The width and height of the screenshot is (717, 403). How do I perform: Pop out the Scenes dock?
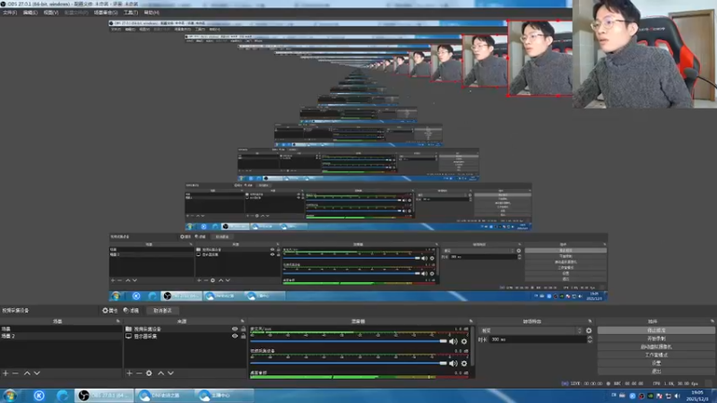click(x=118, y=322)
